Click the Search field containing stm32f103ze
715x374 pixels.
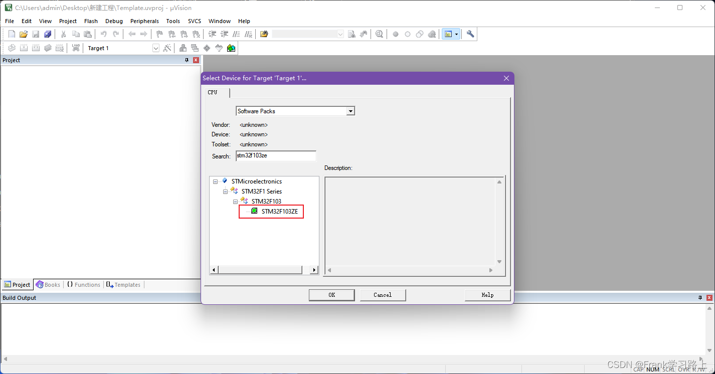coord(276,156)
